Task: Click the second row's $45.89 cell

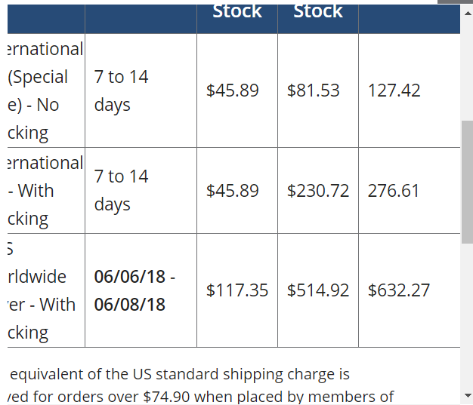Action: pos(237,191)
